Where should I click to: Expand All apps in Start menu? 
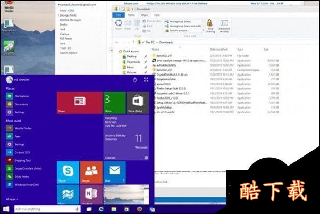12,199
